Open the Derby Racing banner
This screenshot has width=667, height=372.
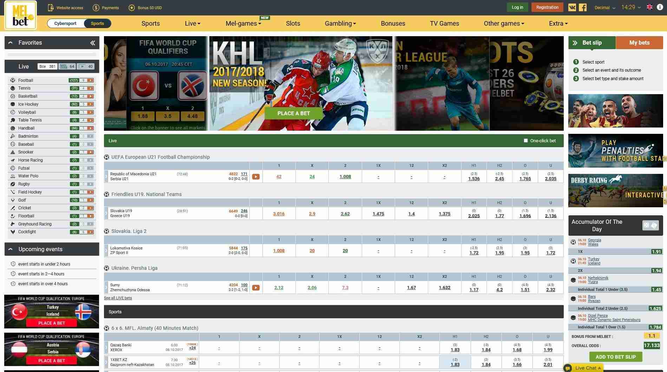click(x=616, y=190)
